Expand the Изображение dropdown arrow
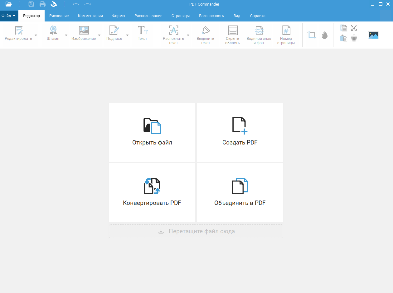 point(99,35)
